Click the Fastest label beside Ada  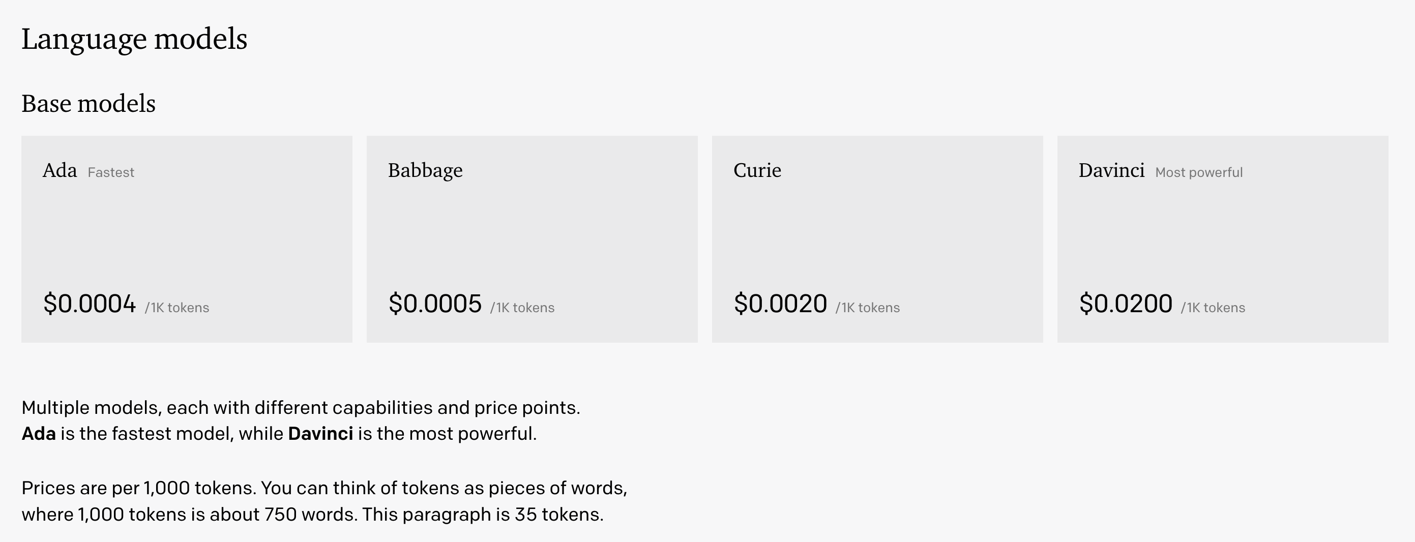coord(111,172)
